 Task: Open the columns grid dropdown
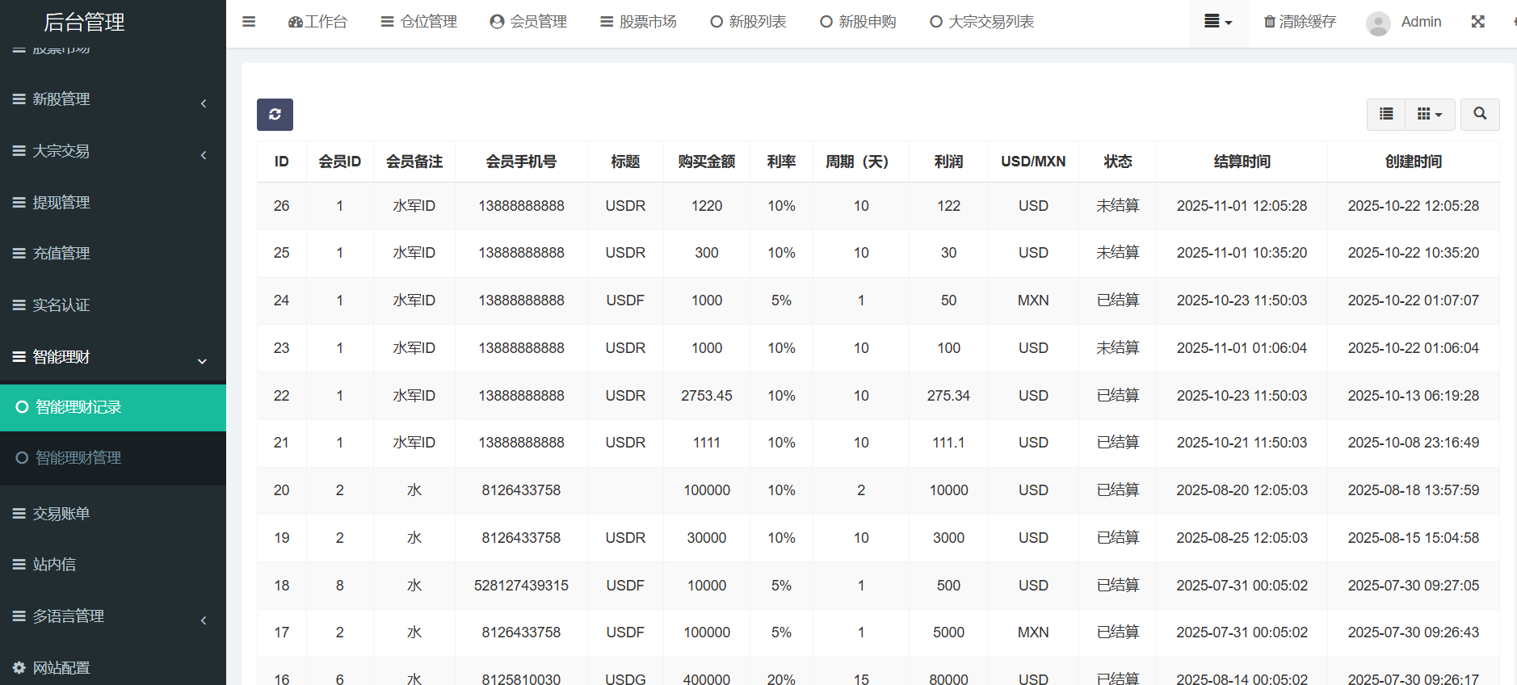click(1430, 115)
